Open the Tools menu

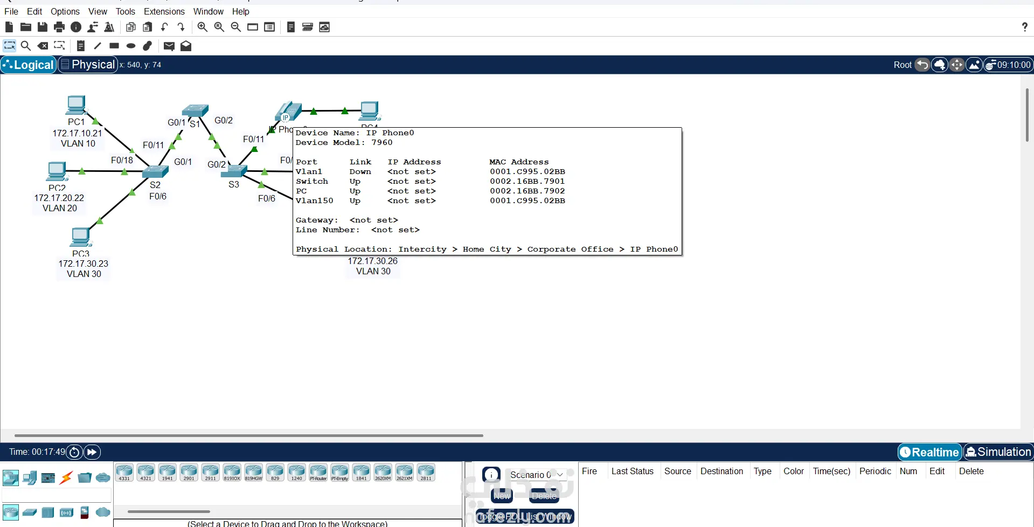click(x=126, y=11)
